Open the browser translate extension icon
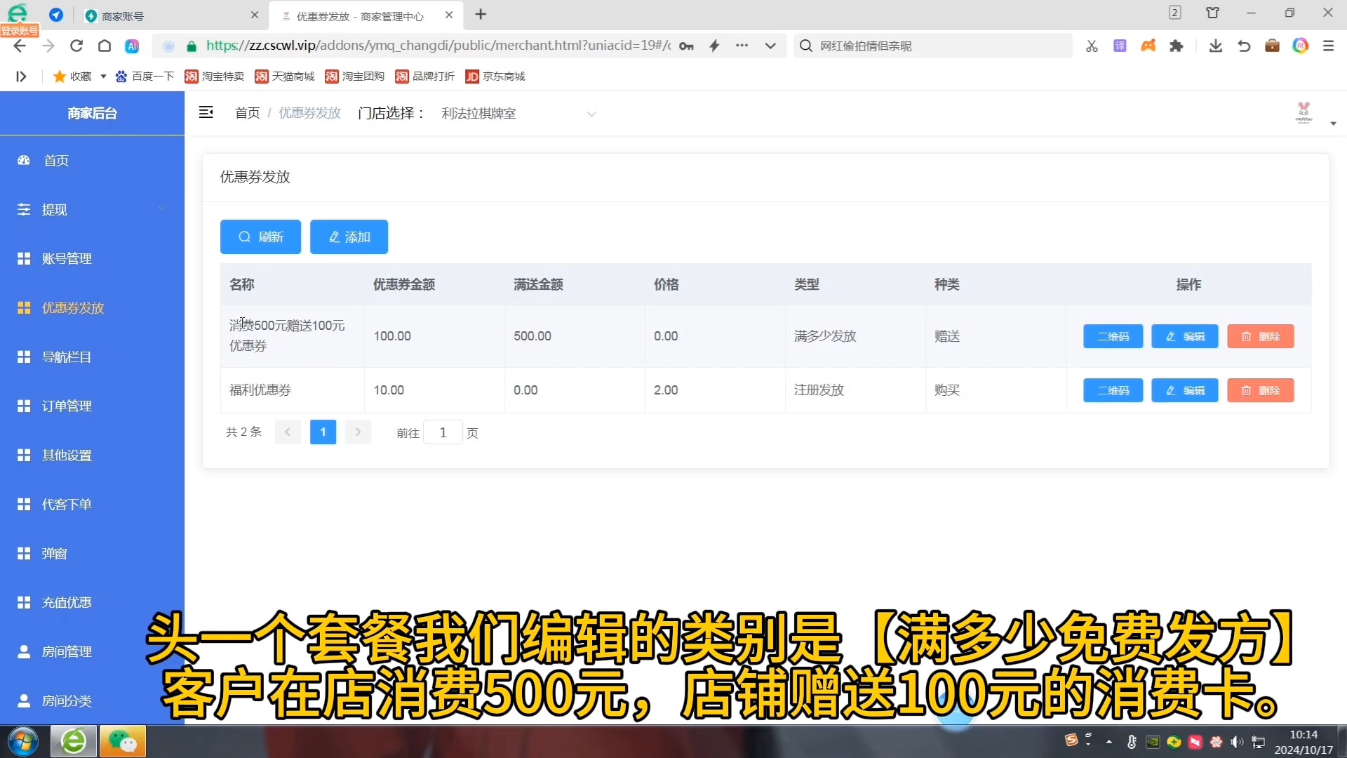Image resolution: width=1347 pixels, height=758 pixels. point(1120,45)
